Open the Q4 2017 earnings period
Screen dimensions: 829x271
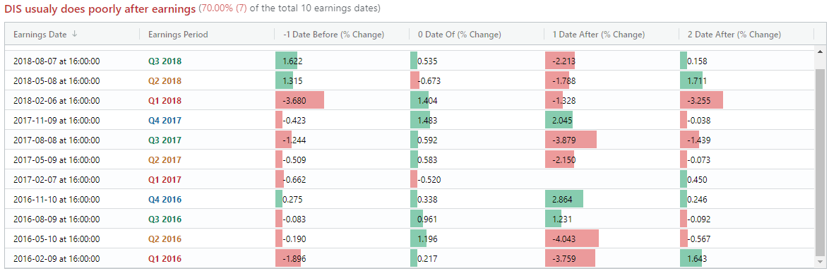pyautogui.click(x=165, y=121)
